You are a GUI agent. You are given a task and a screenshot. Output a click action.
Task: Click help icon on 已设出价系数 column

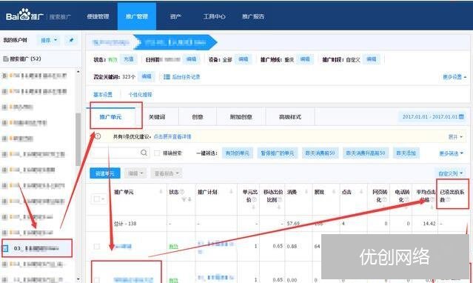click(x=448, y=199)
